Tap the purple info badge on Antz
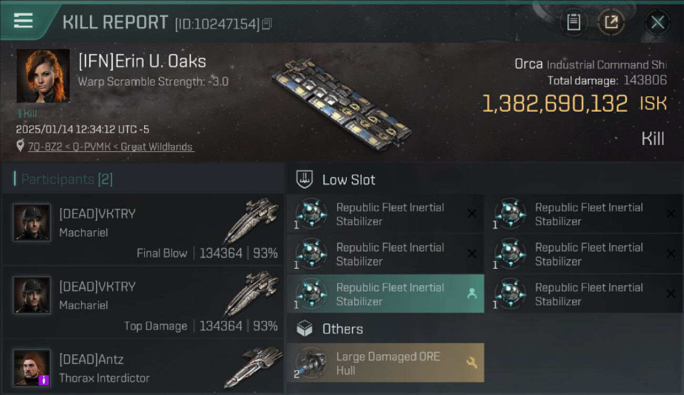The image size is (684, 395). coord(44,379)
